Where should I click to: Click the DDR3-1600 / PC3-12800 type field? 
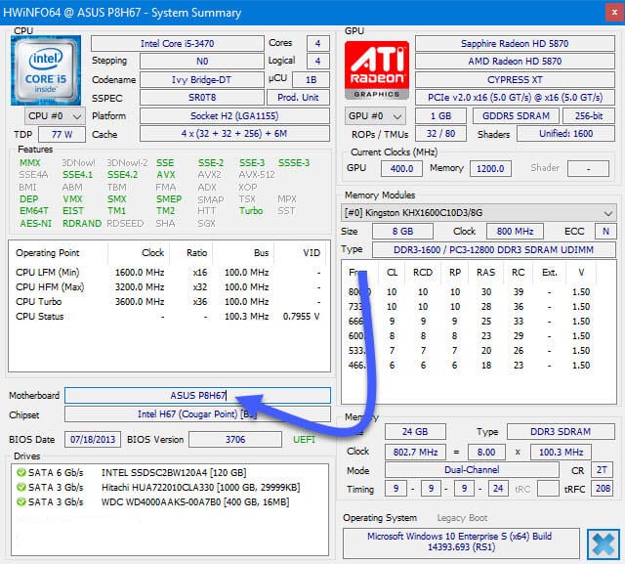tap(493, 249)
